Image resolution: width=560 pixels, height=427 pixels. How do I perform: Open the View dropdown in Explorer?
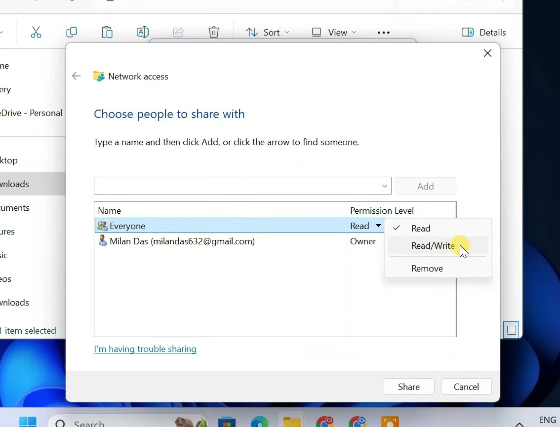(334, 33)
